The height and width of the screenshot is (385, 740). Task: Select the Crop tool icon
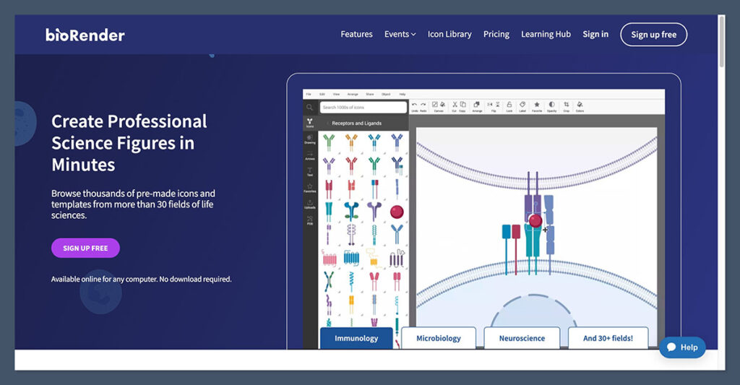pyautogui.click(x=566, y=104)
